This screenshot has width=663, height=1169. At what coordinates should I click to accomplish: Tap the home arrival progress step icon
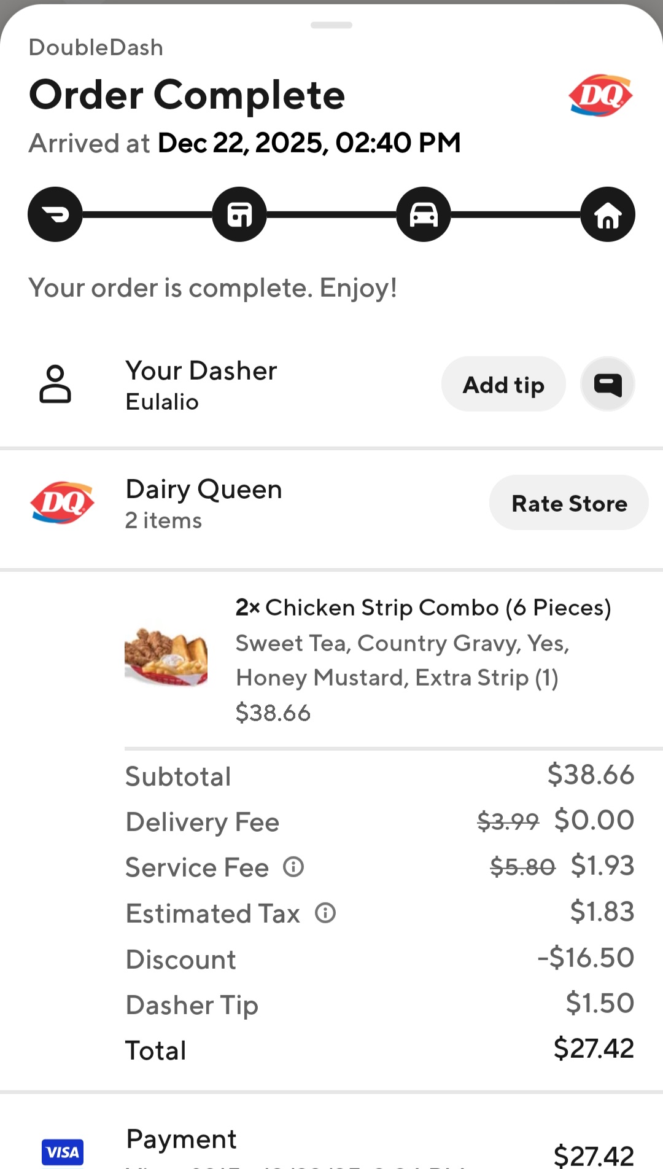(608, 214)
